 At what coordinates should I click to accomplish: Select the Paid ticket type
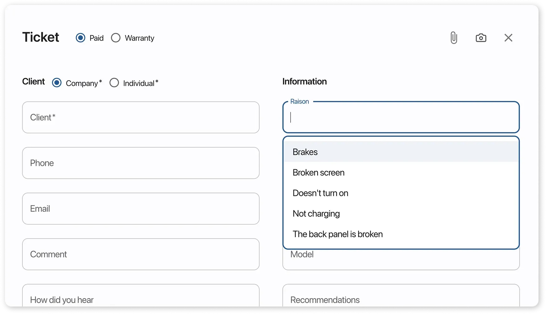(80, 37)
